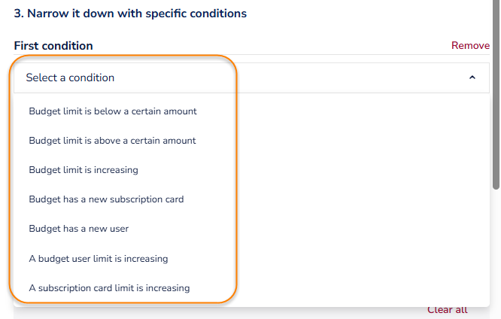This screenshot has width=501, height=319.
Task: Select "Budget limit is above a certain amount"
Action: pos(112,141)
